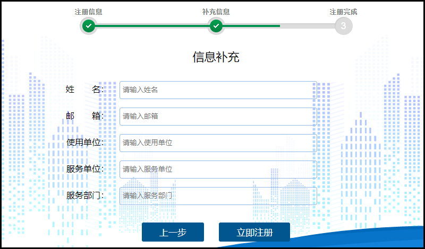
Task: Click the 服务部门 field label
Action: click(85, 195)
